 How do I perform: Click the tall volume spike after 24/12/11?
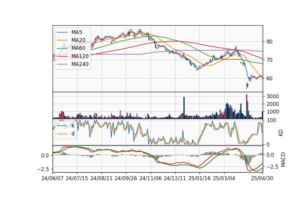pyautogui.click(x=184, y=108)
